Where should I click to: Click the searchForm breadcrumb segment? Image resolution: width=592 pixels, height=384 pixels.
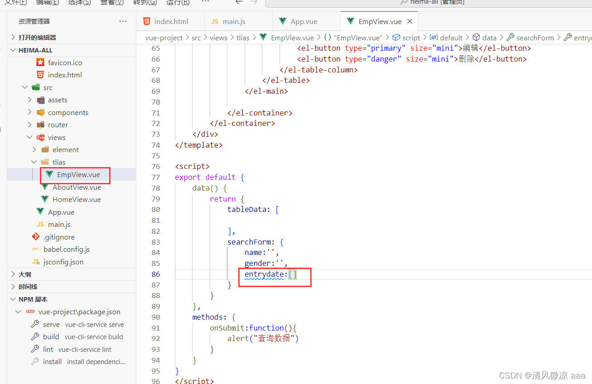click(530, 38)
